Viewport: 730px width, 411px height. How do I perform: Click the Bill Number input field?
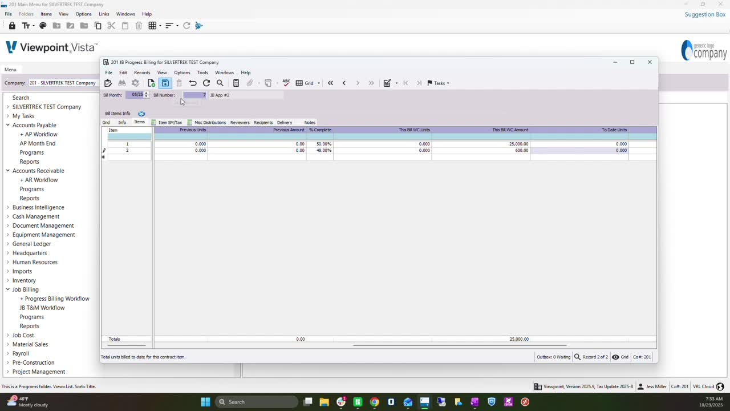[194, 95]
